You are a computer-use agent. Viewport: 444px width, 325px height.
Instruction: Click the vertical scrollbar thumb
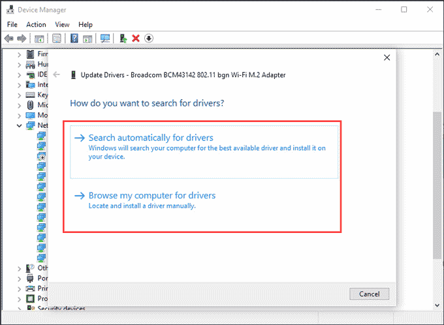437,185
